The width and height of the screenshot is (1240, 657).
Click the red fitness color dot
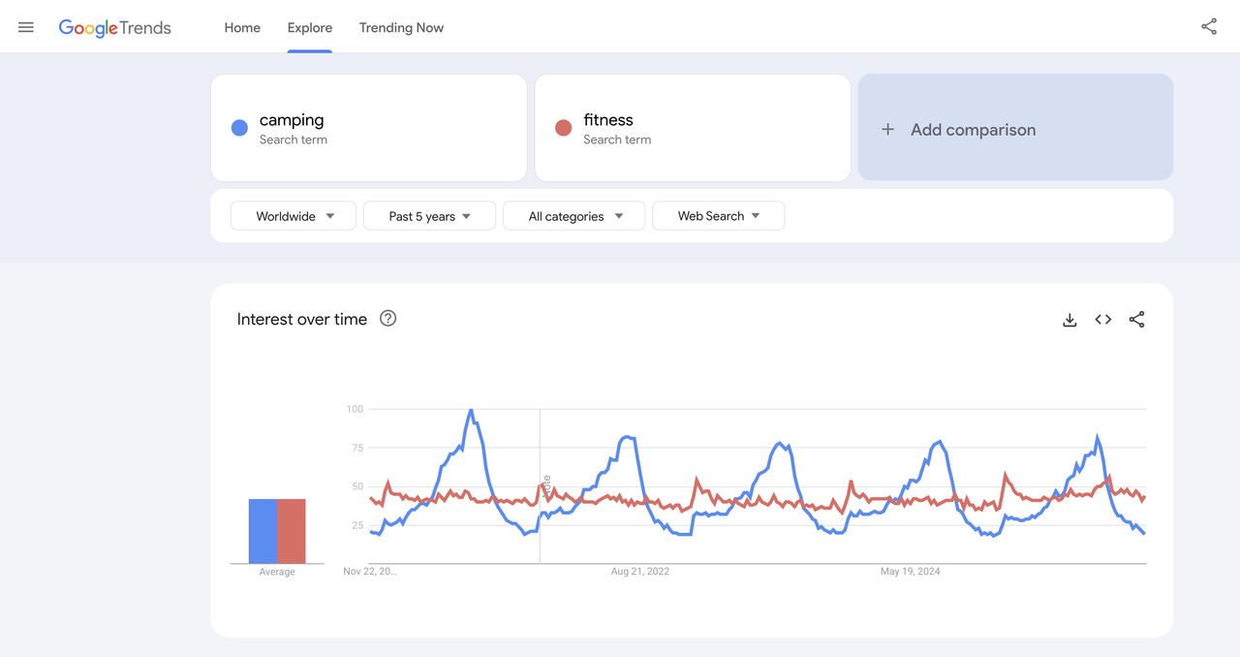click(x=563, y=128)
